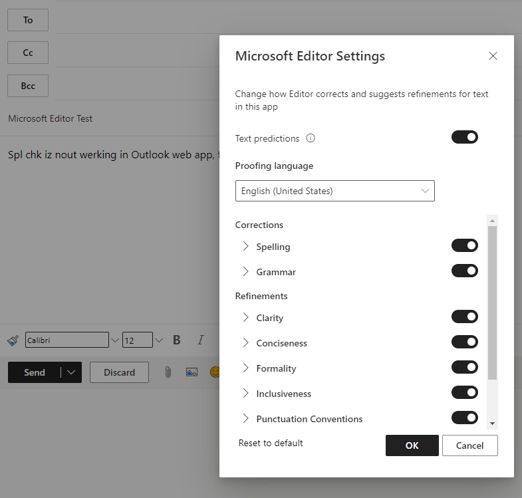Click the settings list scroll-up arrow

(x=492, y=221)
